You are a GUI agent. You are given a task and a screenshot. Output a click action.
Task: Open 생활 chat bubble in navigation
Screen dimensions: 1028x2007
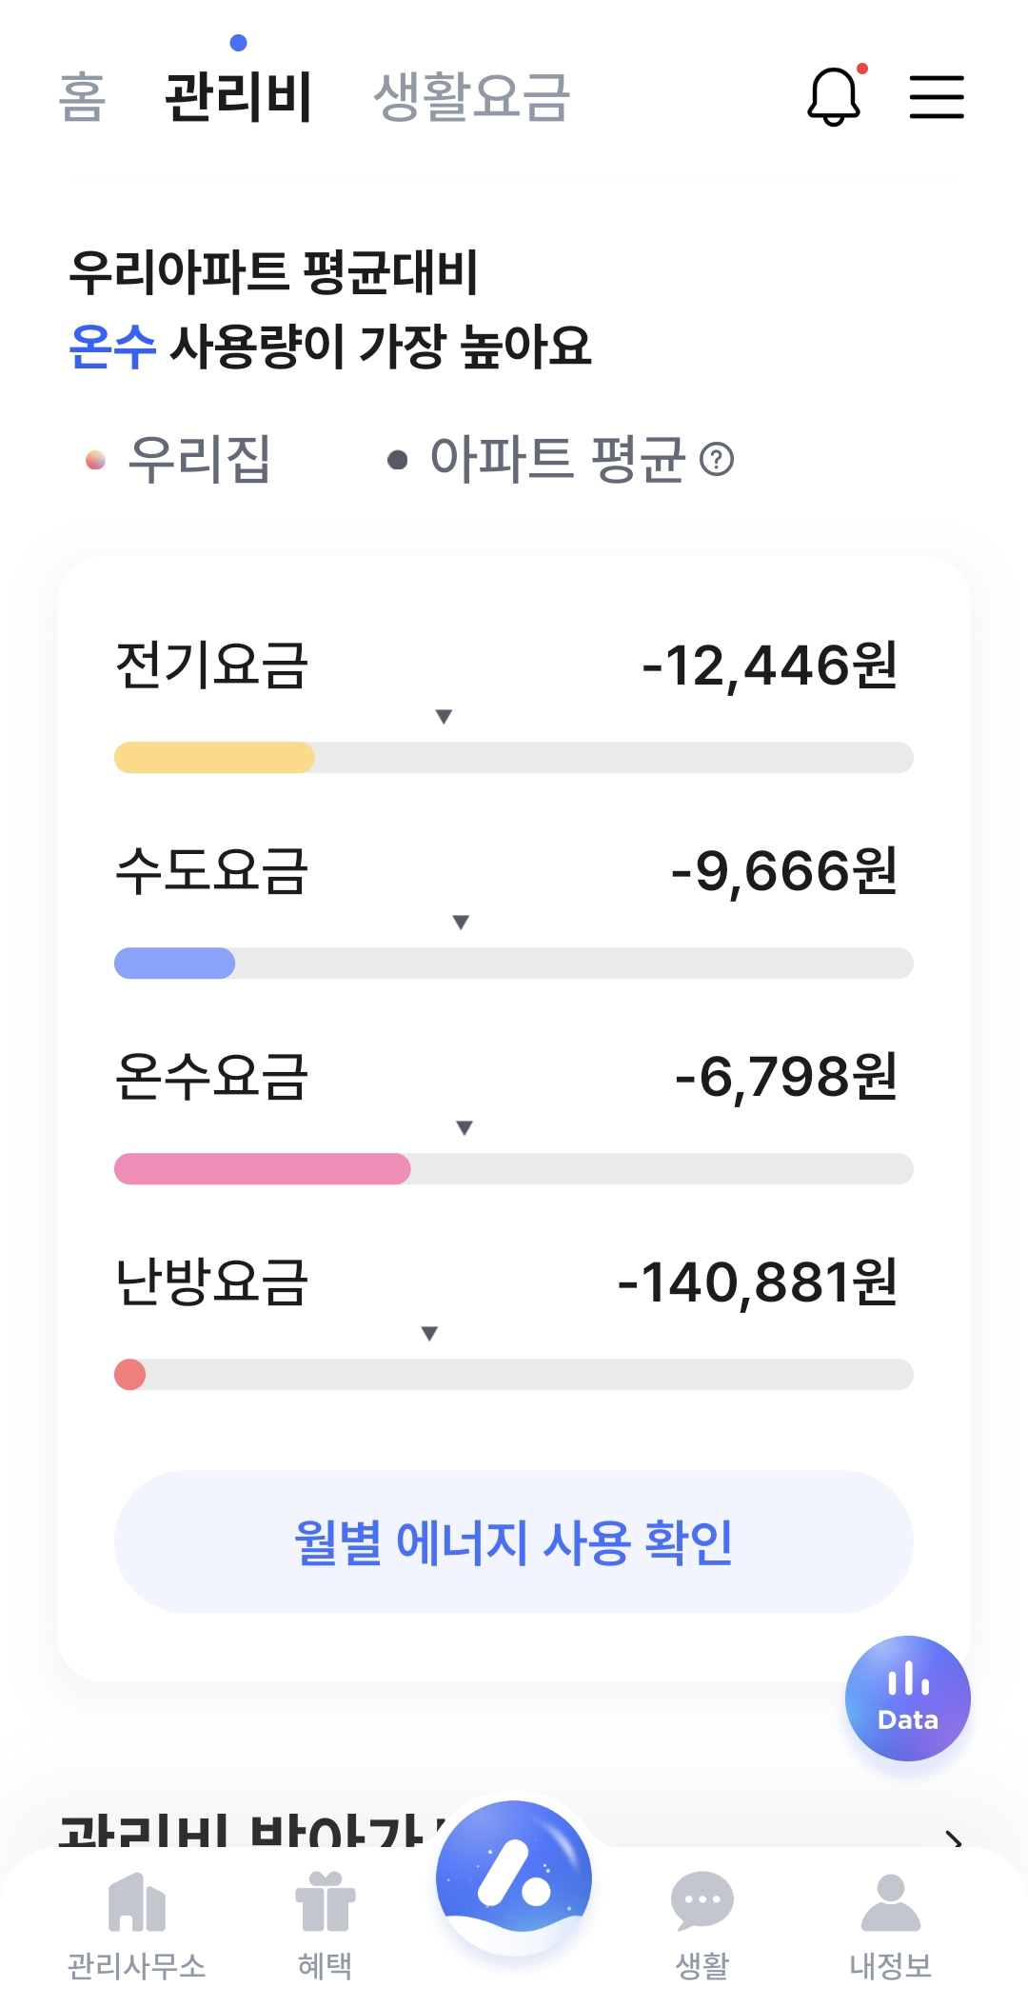pos(702,1925)
